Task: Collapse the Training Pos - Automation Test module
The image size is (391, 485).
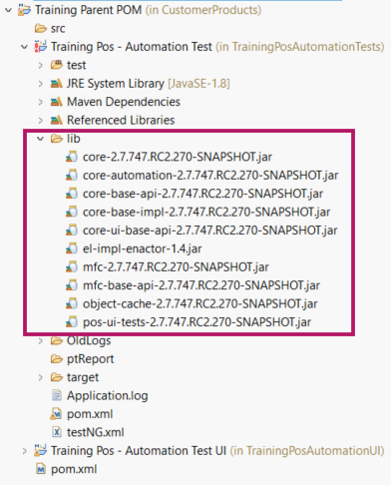Action: tap(24, 47)
